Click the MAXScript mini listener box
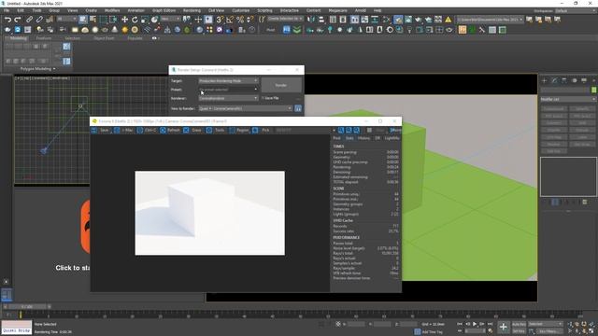The height and width of the screenshot is (336, 598). pos(17,328)
